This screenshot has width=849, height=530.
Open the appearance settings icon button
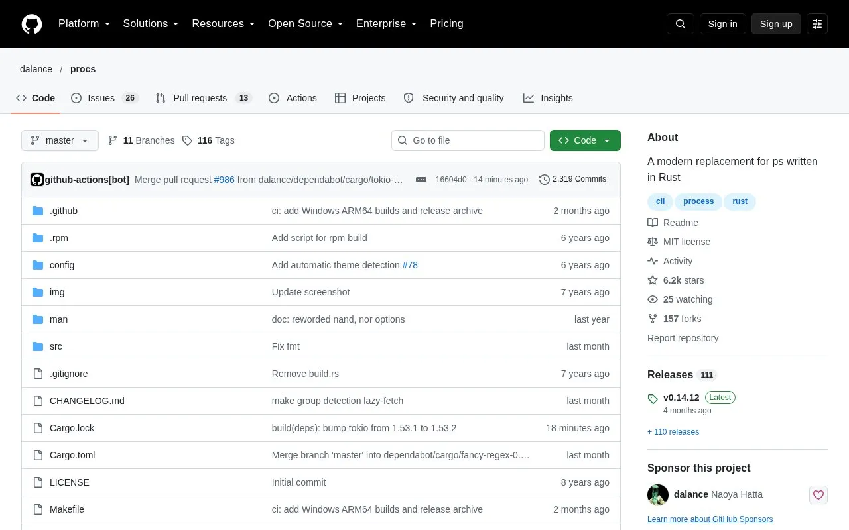[x=817, y=24]
